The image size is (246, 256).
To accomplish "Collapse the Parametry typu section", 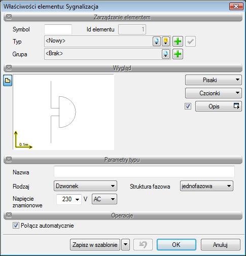I will [x=9, y=159].
